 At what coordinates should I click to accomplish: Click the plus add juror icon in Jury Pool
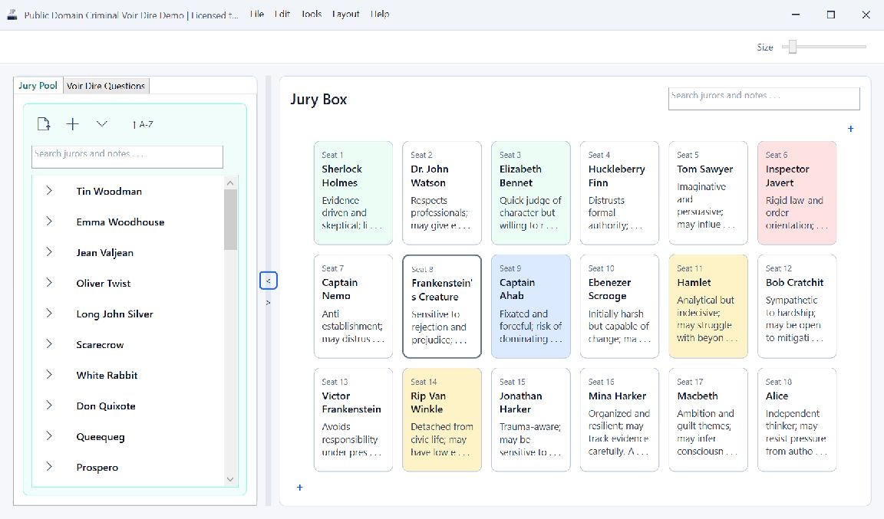click(73, 124)
